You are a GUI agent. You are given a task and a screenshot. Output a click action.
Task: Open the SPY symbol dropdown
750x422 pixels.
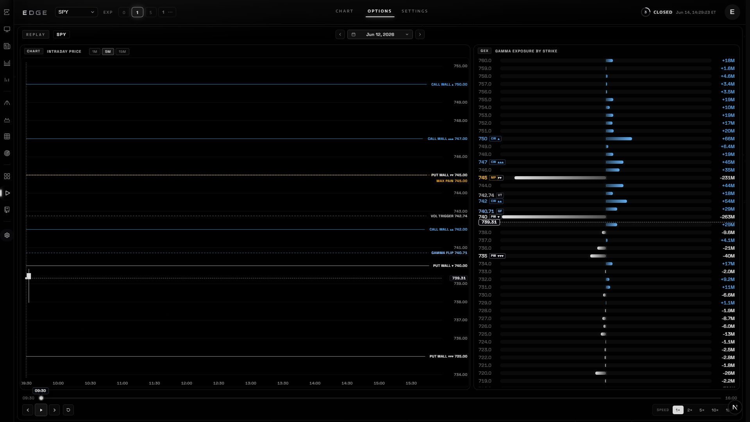(76, 12)
